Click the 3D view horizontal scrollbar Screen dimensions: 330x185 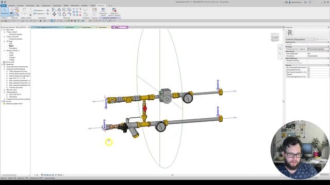point(172,175)
